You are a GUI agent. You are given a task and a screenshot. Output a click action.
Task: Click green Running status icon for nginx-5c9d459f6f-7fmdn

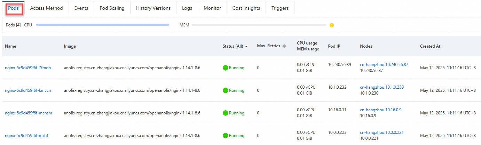pos(225,68)
